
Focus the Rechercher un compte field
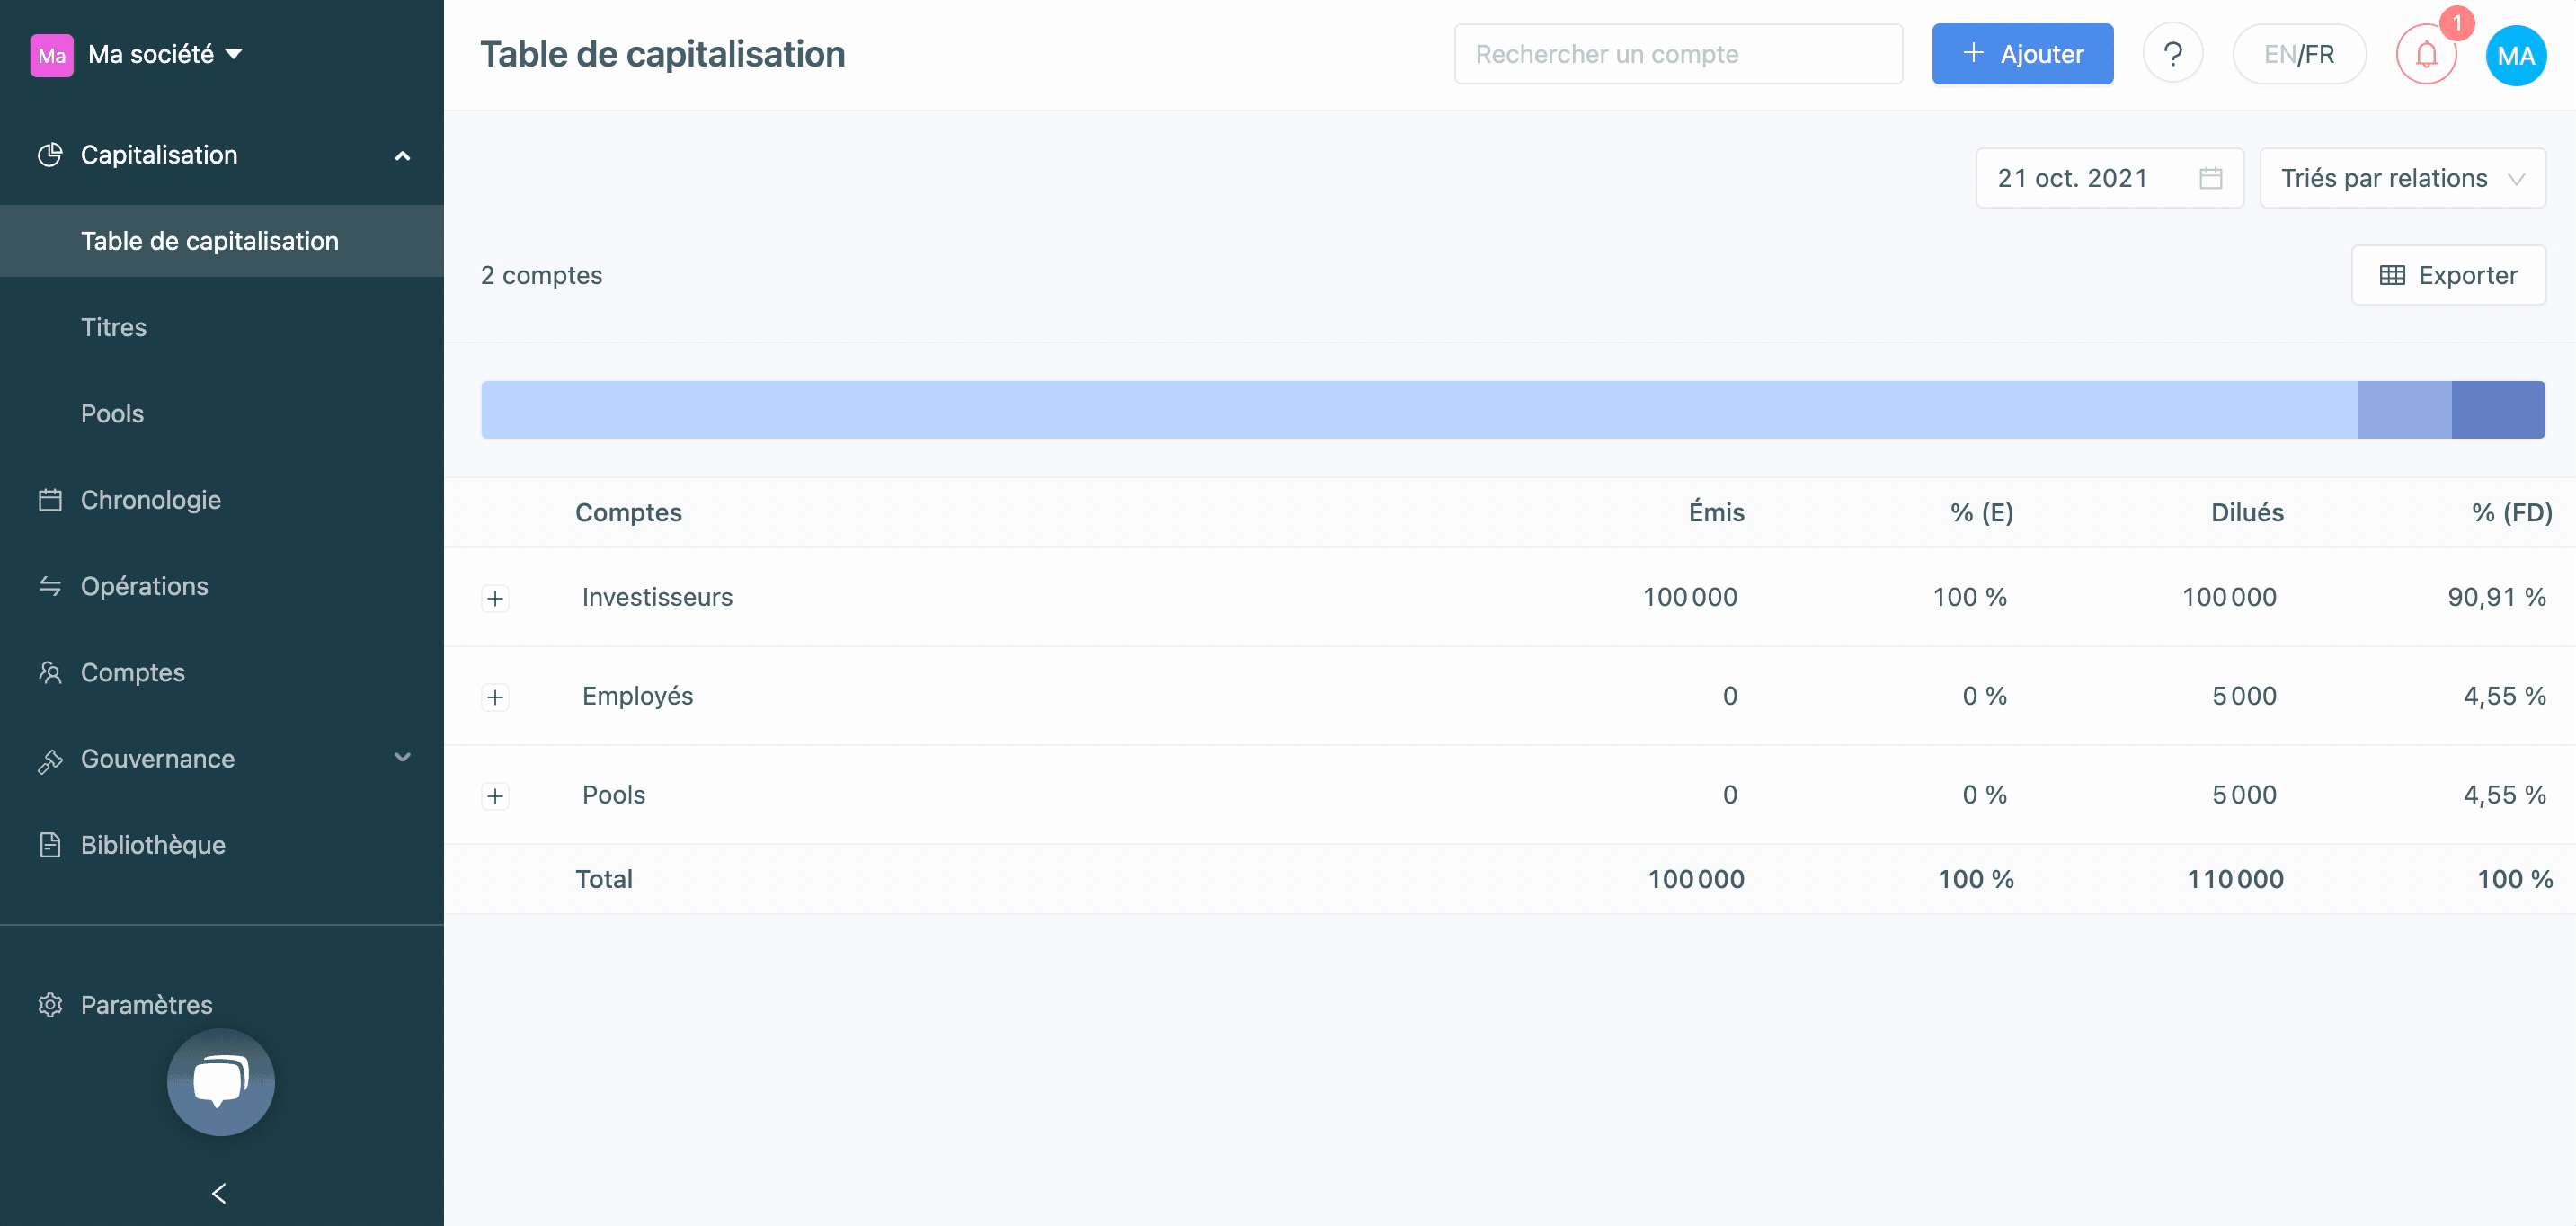tap(1678, 54)
